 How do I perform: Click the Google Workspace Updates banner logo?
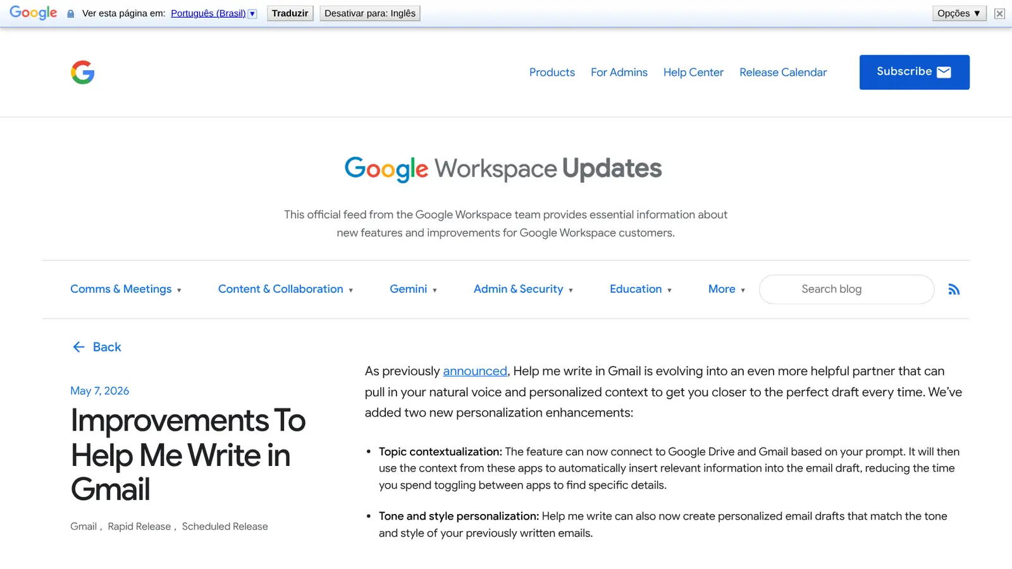point(503,169)
